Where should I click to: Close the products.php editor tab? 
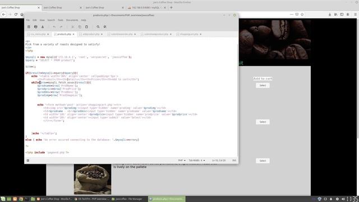tap(73, 34)
